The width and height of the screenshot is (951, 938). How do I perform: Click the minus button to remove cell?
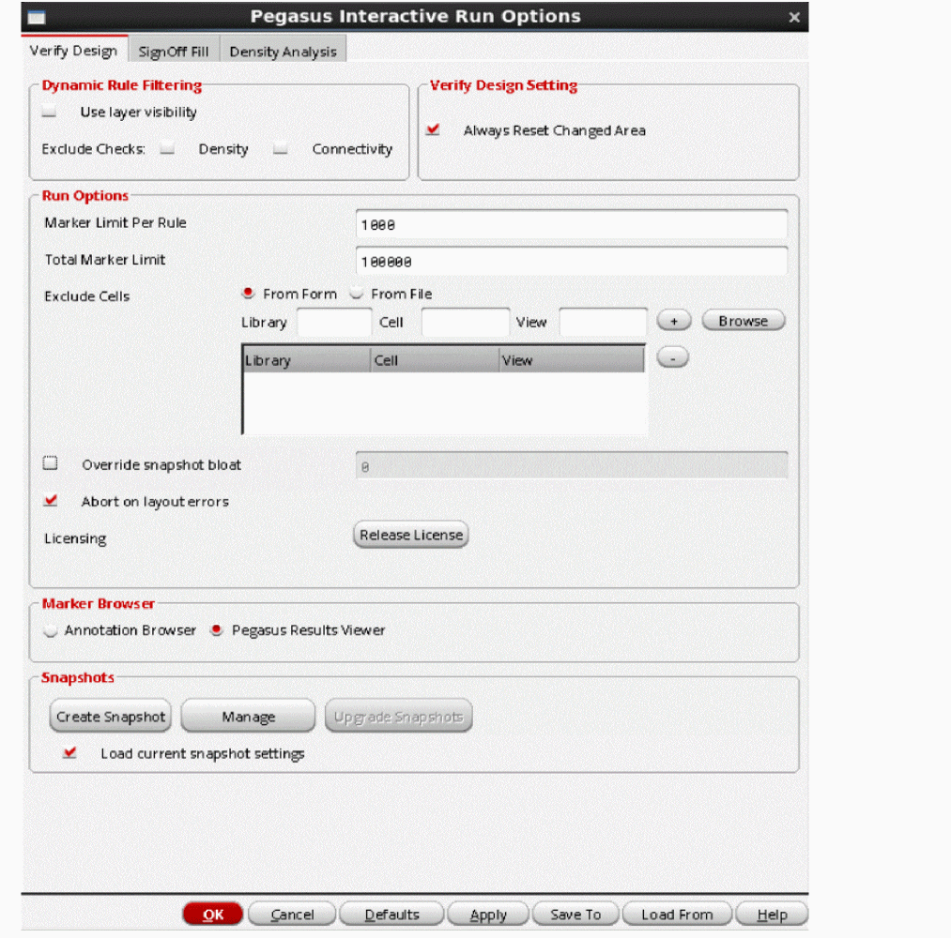coord(672,357)
